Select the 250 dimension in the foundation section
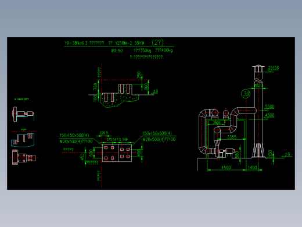This screenshot has height=227, width=302. point(139,75)
